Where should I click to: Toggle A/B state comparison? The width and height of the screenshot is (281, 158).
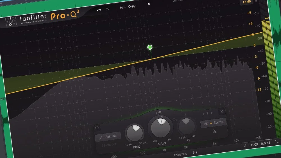(x=123, y=7)
